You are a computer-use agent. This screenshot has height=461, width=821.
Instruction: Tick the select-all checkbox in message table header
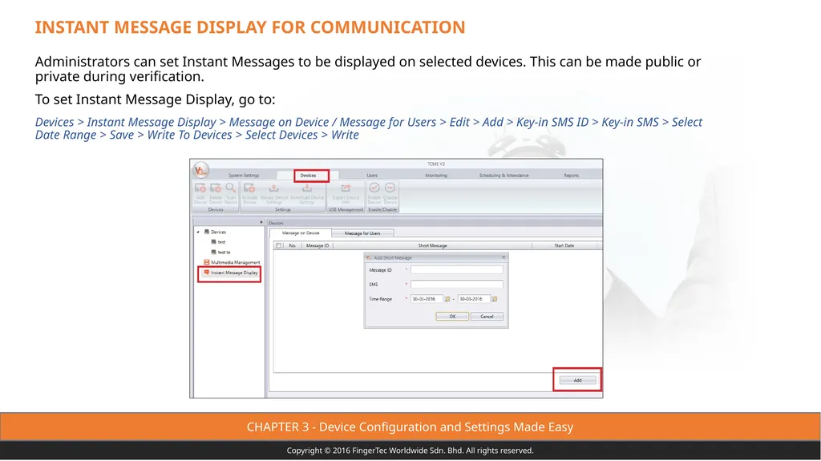point(278,245)
